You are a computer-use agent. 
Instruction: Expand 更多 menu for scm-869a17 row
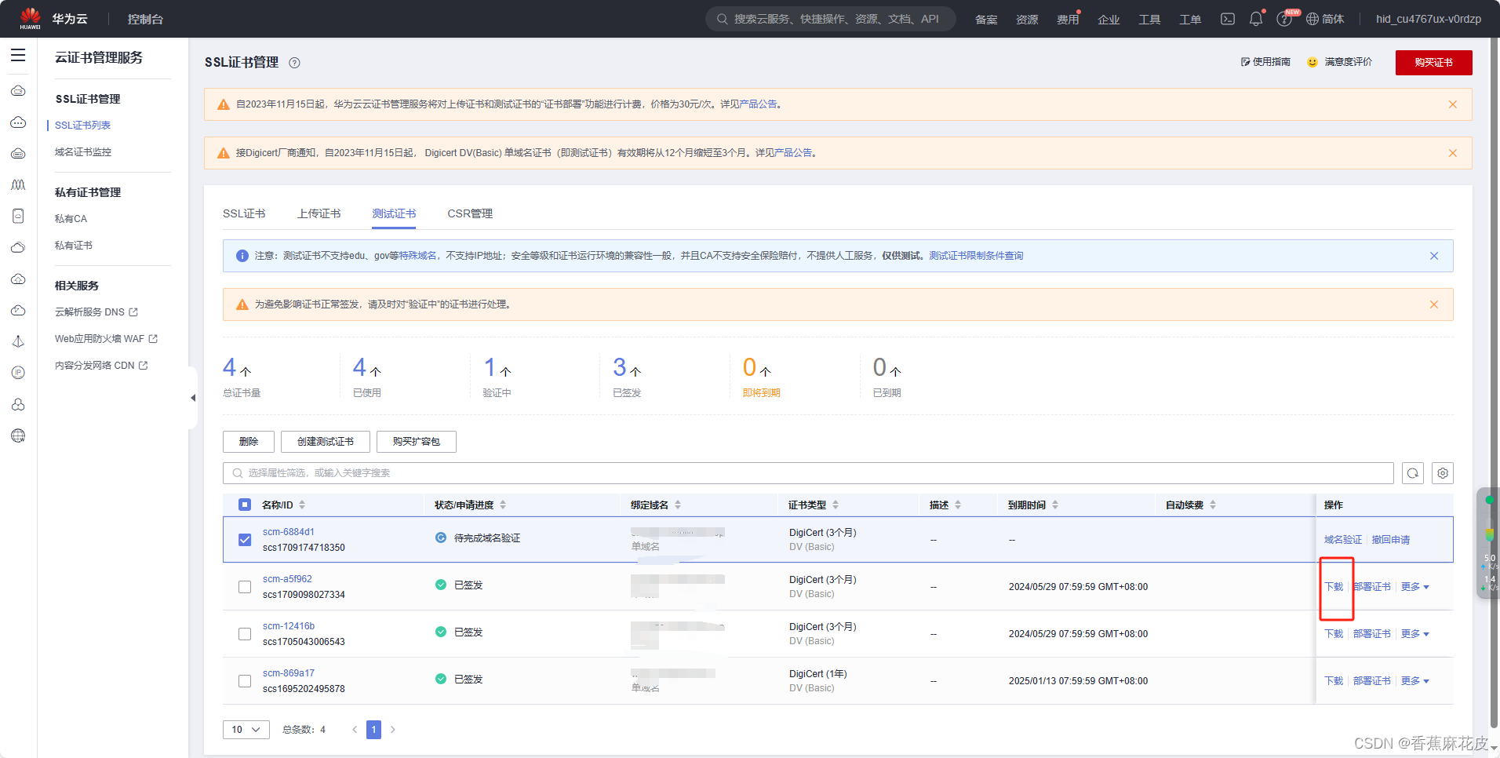coord(1414,681)
